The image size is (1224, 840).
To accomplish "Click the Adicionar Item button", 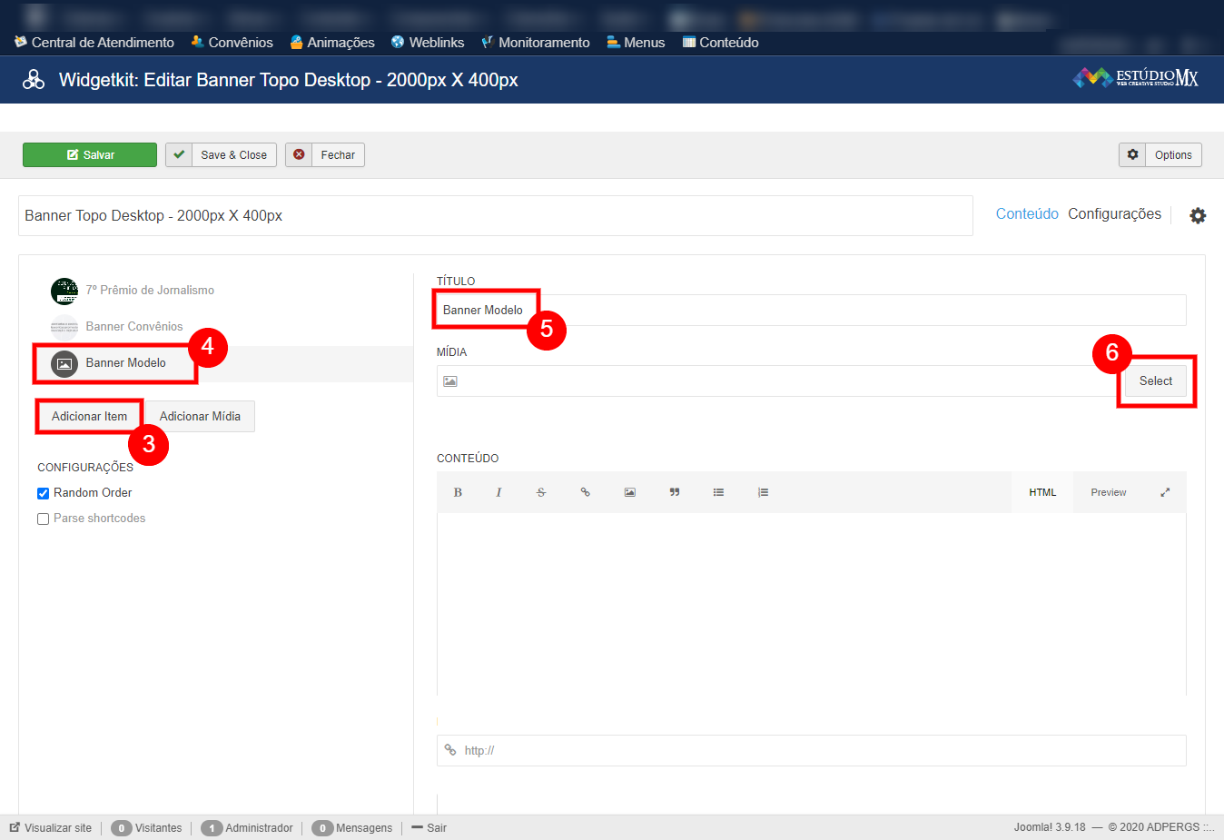I will pyautogui.click(x=89, y=417).
